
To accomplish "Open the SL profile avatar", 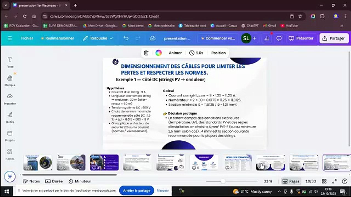I will pos(246,38).
